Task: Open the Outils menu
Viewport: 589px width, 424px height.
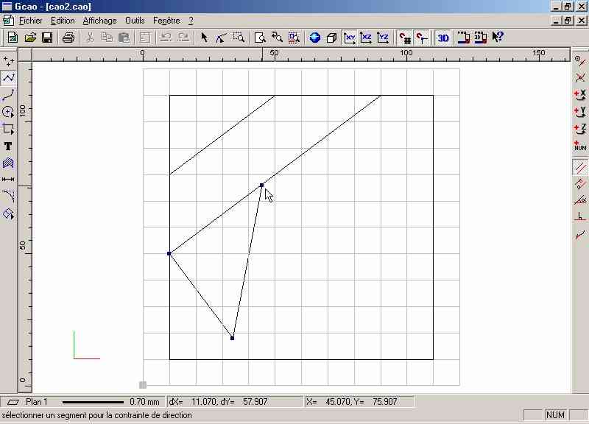Action: pos(135,21)
